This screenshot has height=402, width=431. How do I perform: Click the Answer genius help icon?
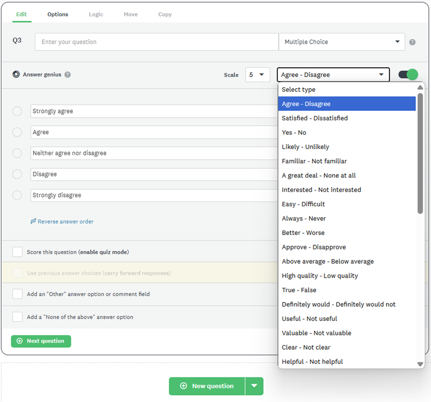[68, 74]
